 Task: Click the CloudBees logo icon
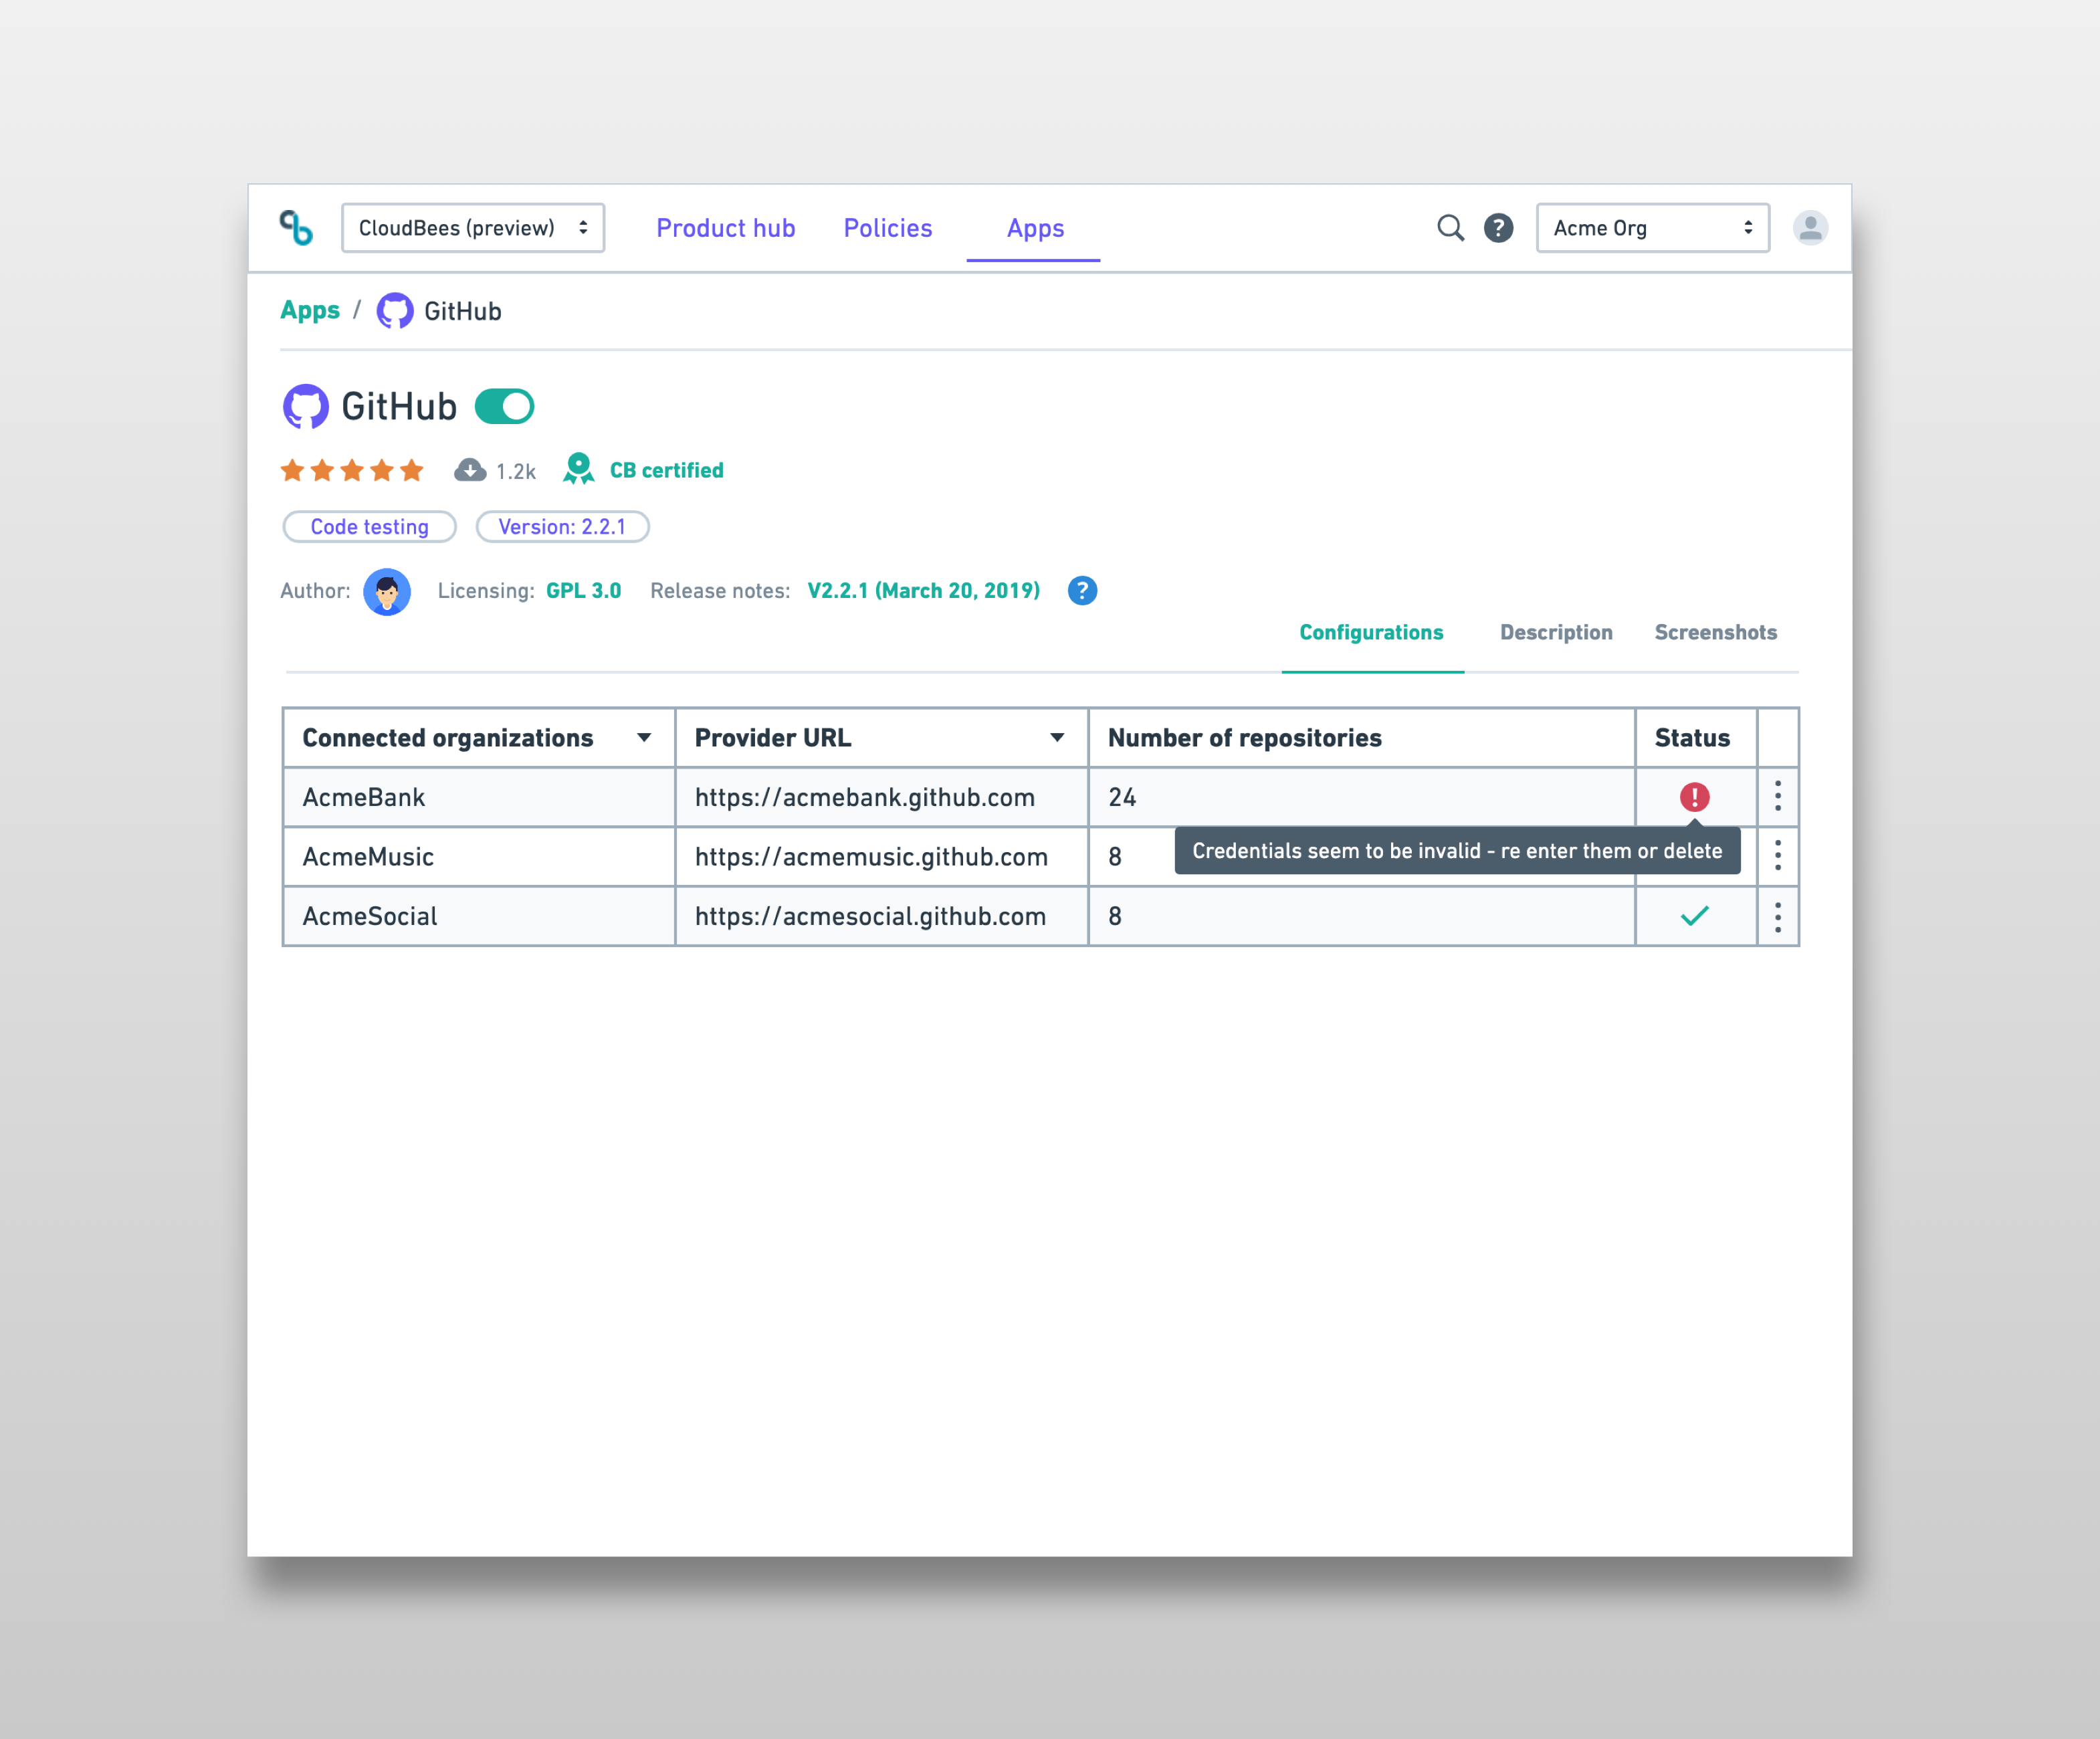[x=296, y=228]
